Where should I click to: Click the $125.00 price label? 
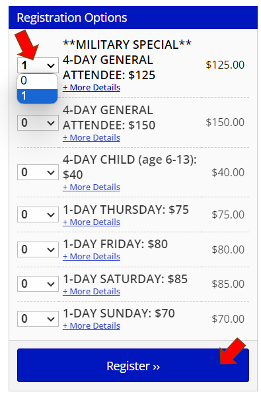coord(225,65)
